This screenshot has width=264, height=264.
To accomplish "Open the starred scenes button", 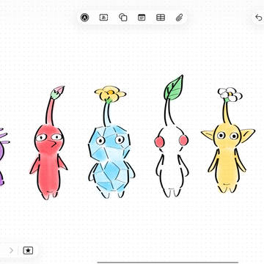I will tap(28, 250).
